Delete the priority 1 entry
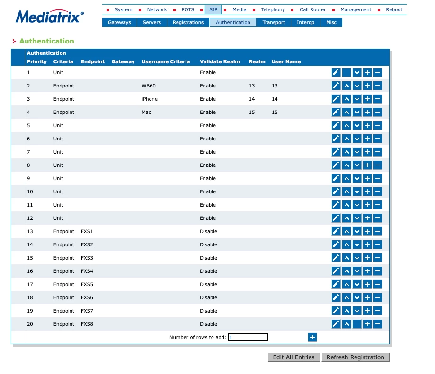The width and height of the screenshot is (435, 374). click(378, 73)
